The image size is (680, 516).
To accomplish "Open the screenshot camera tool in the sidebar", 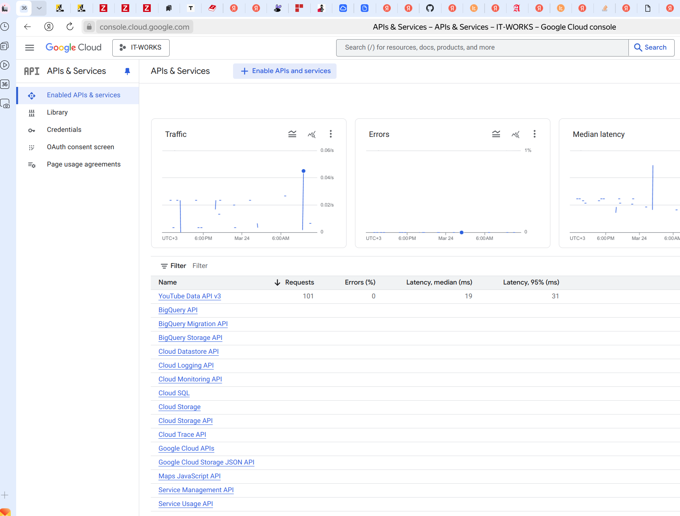I will tap(5, 103).
